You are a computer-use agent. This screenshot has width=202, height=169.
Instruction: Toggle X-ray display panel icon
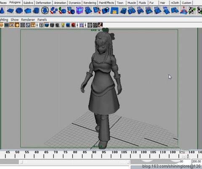click(x=90, y=25)
